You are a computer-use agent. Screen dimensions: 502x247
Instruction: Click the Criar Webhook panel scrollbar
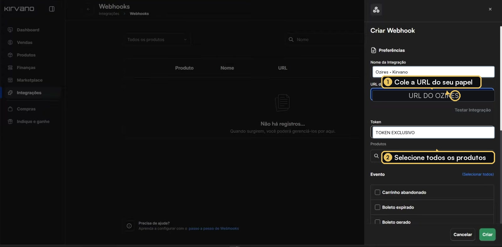[x=500, y=79]
